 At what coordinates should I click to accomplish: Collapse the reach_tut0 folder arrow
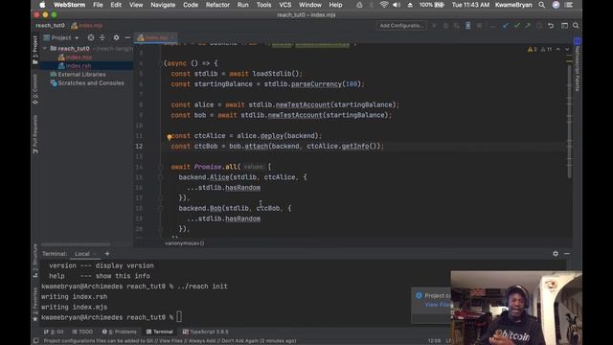[45, 48]
